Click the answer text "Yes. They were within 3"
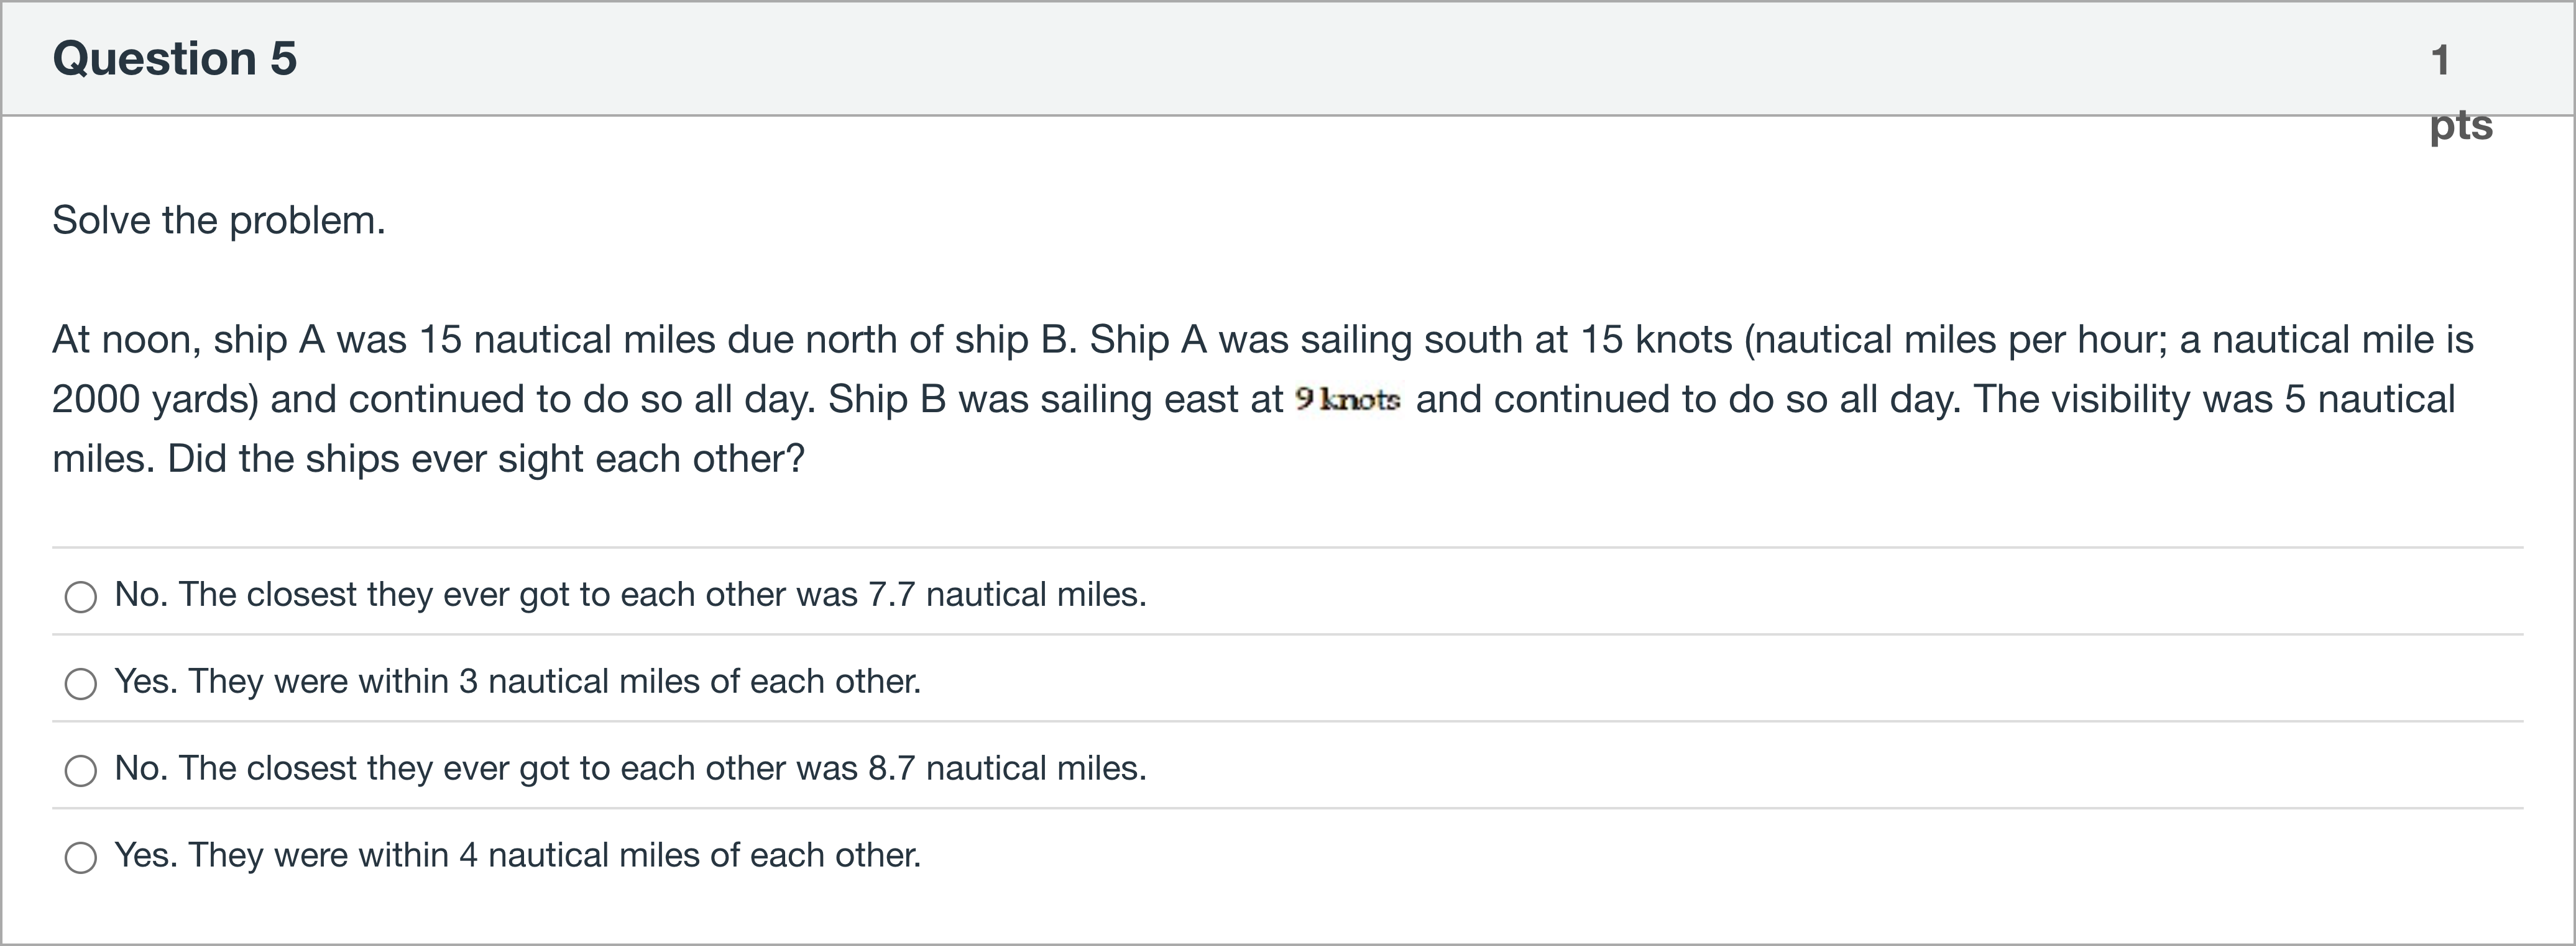Viewport: 2576px width, 946px height. [x=517, y=682]
